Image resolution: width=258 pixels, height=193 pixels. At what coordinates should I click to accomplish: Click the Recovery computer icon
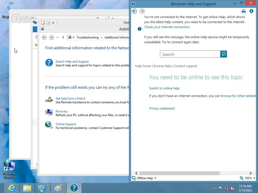[49, 112]
